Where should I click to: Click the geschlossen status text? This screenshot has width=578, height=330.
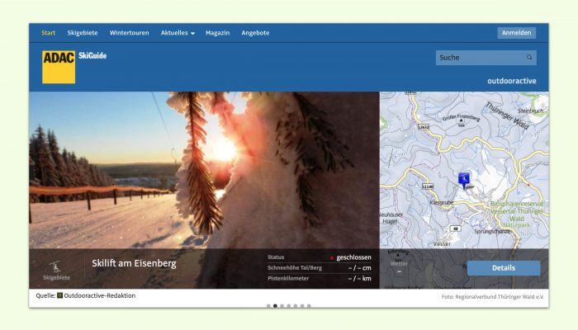[x=353, y=257]
